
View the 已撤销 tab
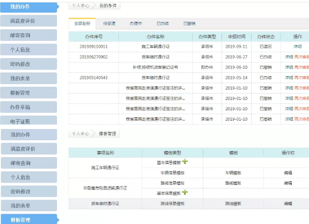[x=189, y=23]
